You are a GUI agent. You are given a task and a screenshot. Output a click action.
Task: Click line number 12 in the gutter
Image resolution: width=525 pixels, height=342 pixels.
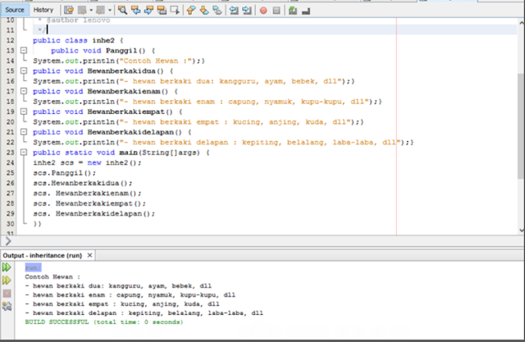point(11,40)
